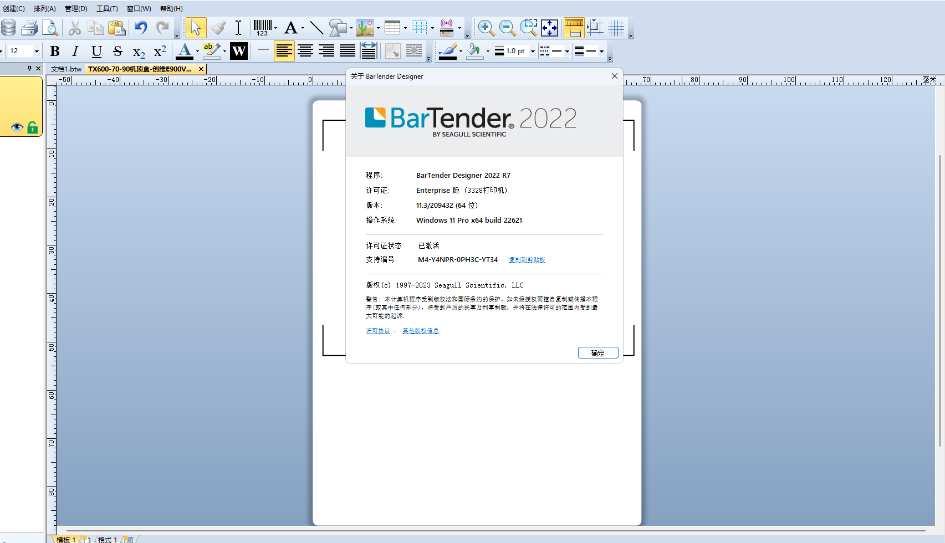Click the Paste clipboard icon
This screenshot has width=945, height=543.
click(117, 28)
